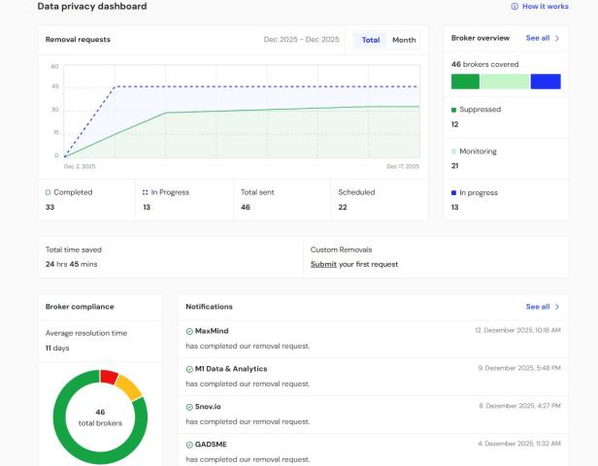Image resolution: width=598 pixels, height=466 pixels.
Task: Click the blue In progress bar segment
Action: click(546, 82)
